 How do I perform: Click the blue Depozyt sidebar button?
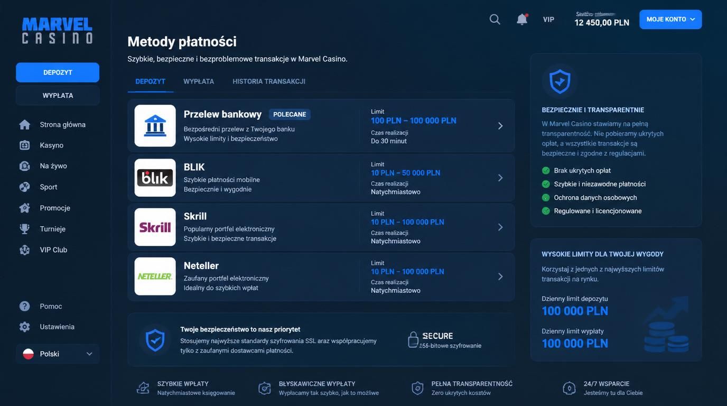(x=58, y=72)
